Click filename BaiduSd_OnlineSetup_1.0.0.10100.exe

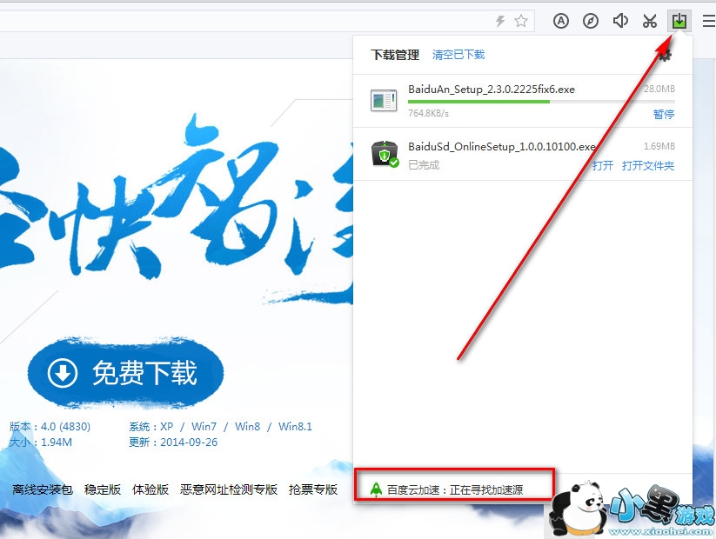tap(501, 147)
